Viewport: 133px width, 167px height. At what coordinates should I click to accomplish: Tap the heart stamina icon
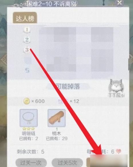point(118,151)
